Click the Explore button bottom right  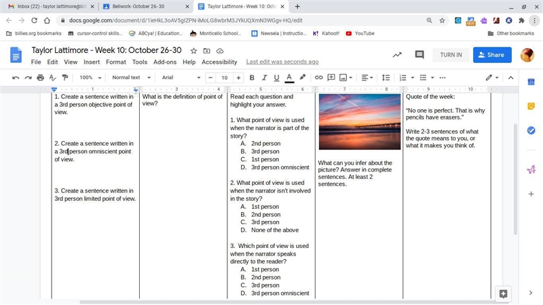tap(503, 294)
